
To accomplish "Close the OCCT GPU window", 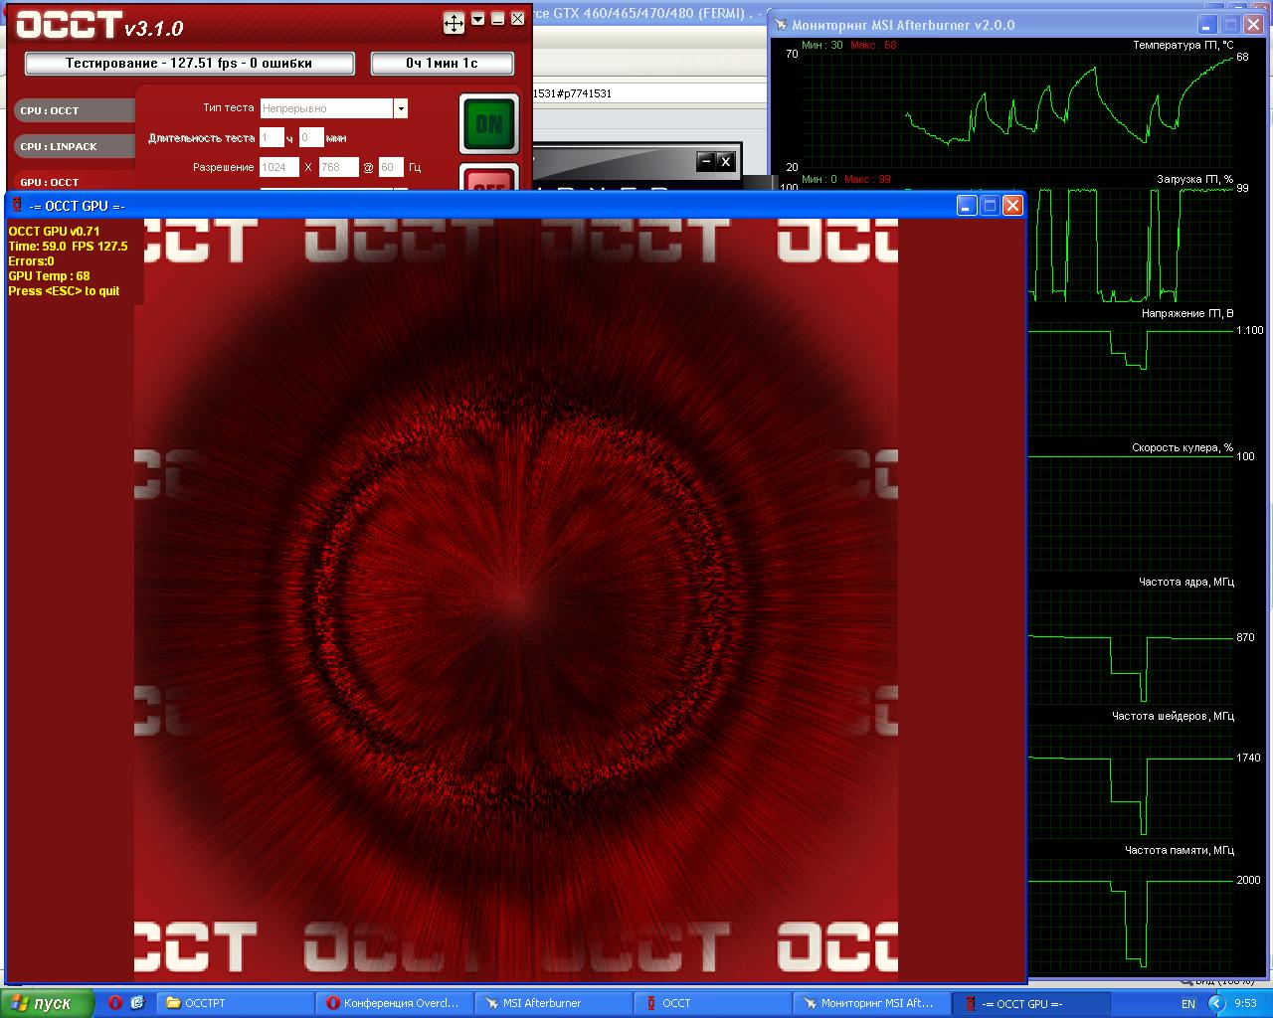I will [1012, 205].
